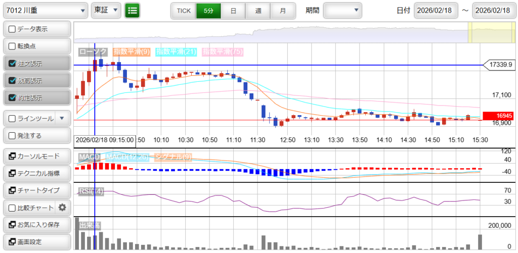
Task: Open 画面設定 screen settings
Action: point(36,241)
